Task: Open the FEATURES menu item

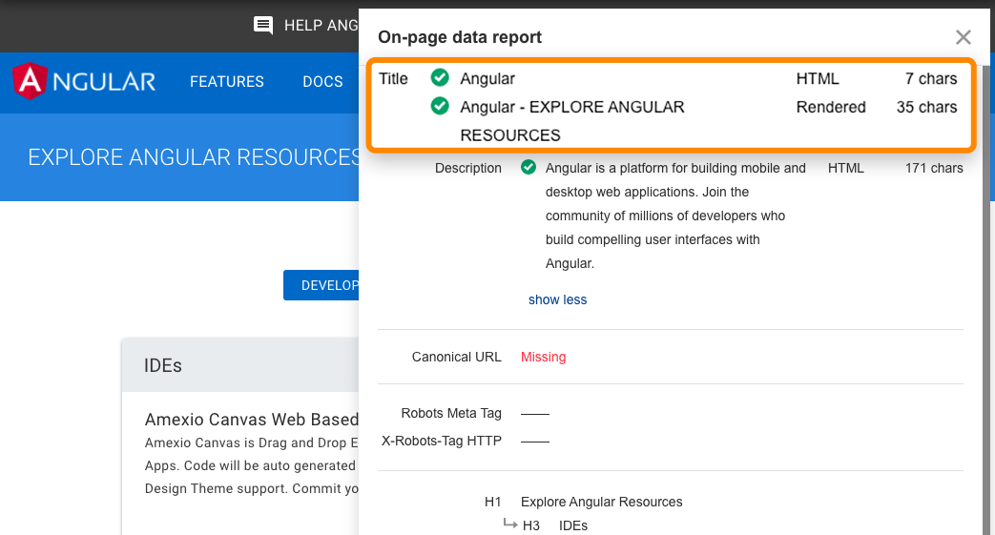Action: point(227,82)
